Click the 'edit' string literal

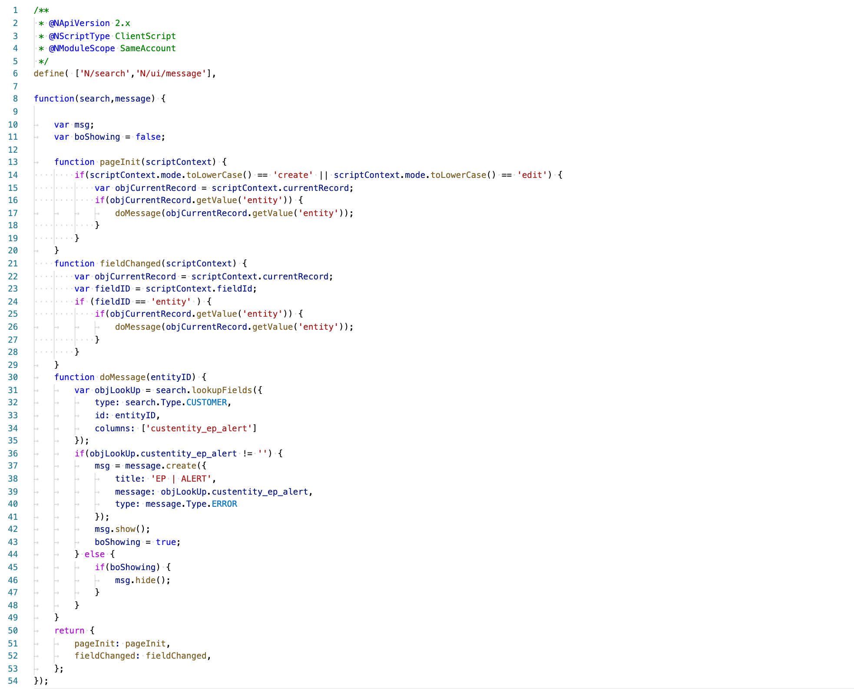[x=532, y=175]
